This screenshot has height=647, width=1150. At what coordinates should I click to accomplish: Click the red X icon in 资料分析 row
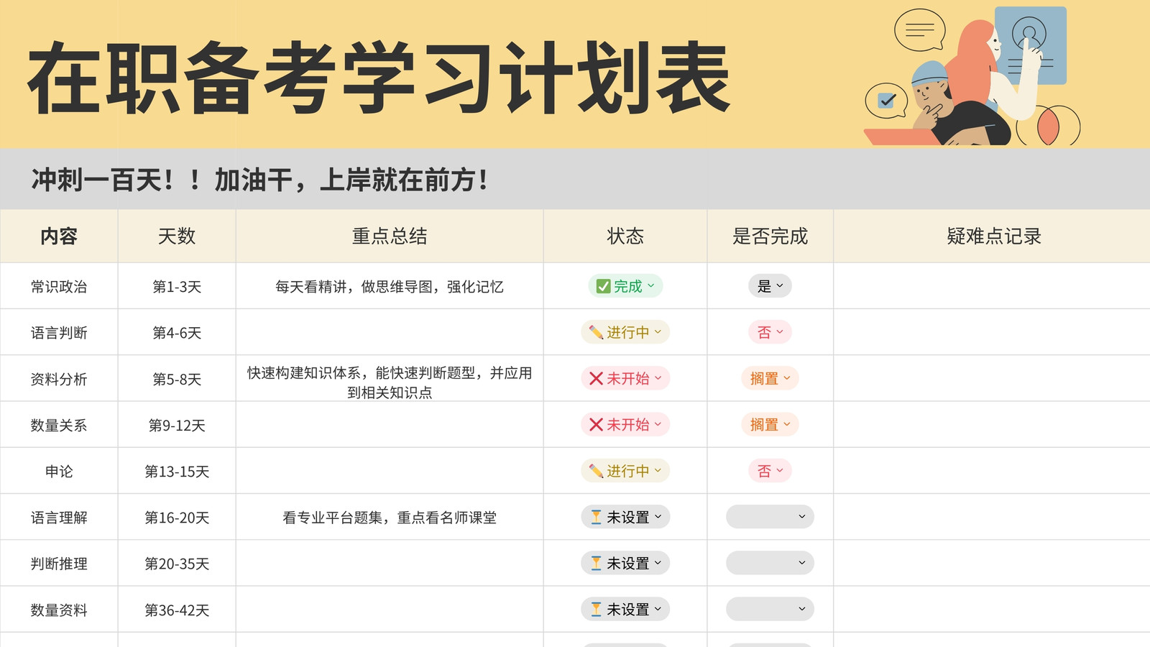click(x=596, y=378)
